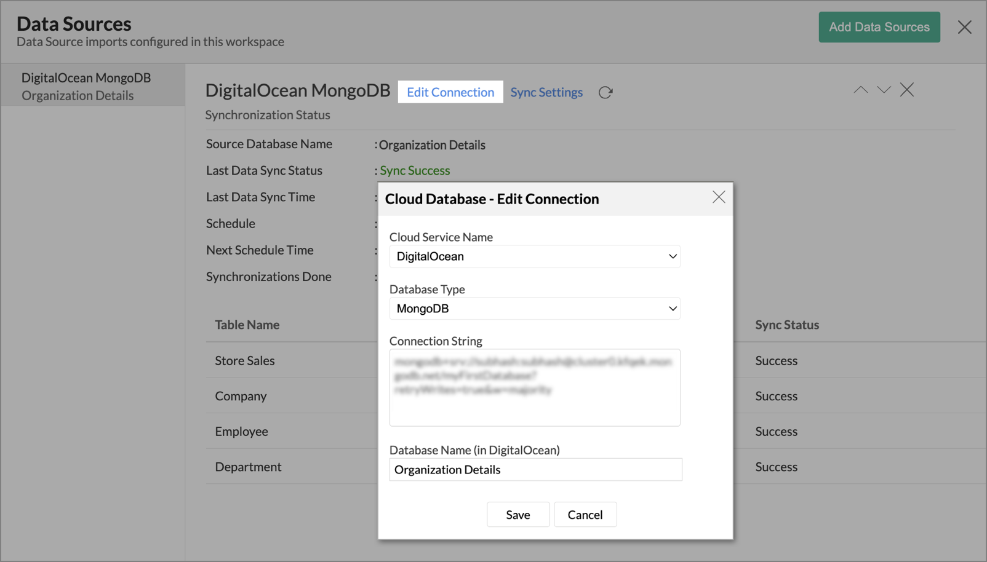The width and height of the screenshot is (987, 562).
Task: Click the refresh sync icon
Action: point(605,92)
